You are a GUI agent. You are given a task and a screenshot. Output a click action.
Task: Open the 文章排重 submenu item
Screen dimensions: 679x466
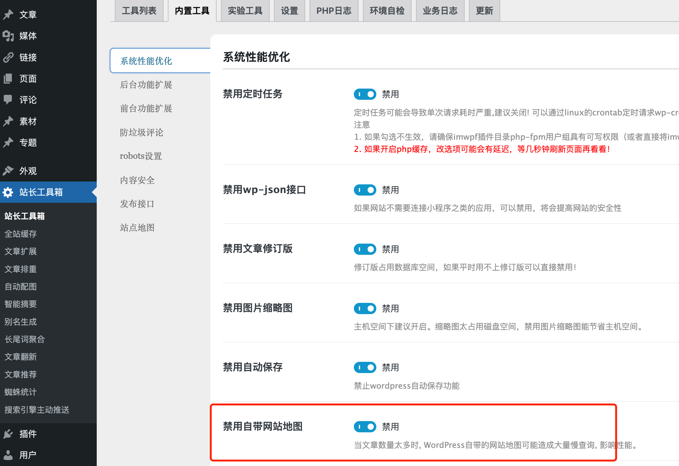pos(21,269)
